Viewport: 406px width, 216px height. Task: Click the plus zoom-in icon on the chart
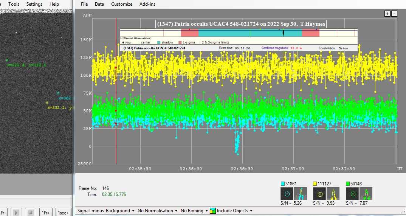tap(387, 14)
